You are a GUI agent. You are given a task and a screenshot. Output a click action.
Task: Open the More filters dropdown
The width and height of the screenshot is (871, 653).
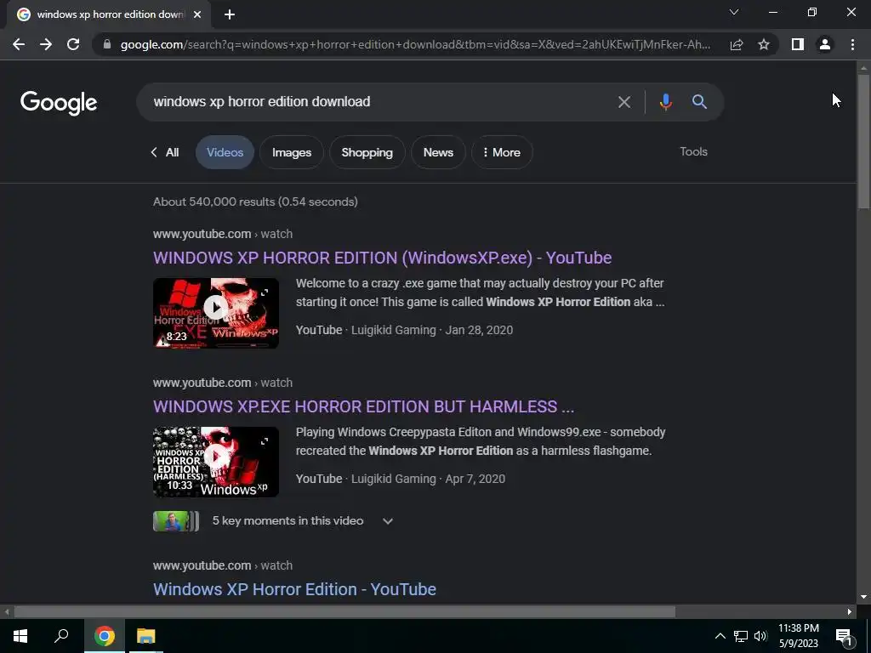coord(502,152)
